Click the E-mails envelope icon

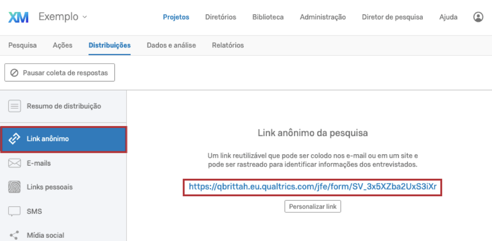coord(14,163)
